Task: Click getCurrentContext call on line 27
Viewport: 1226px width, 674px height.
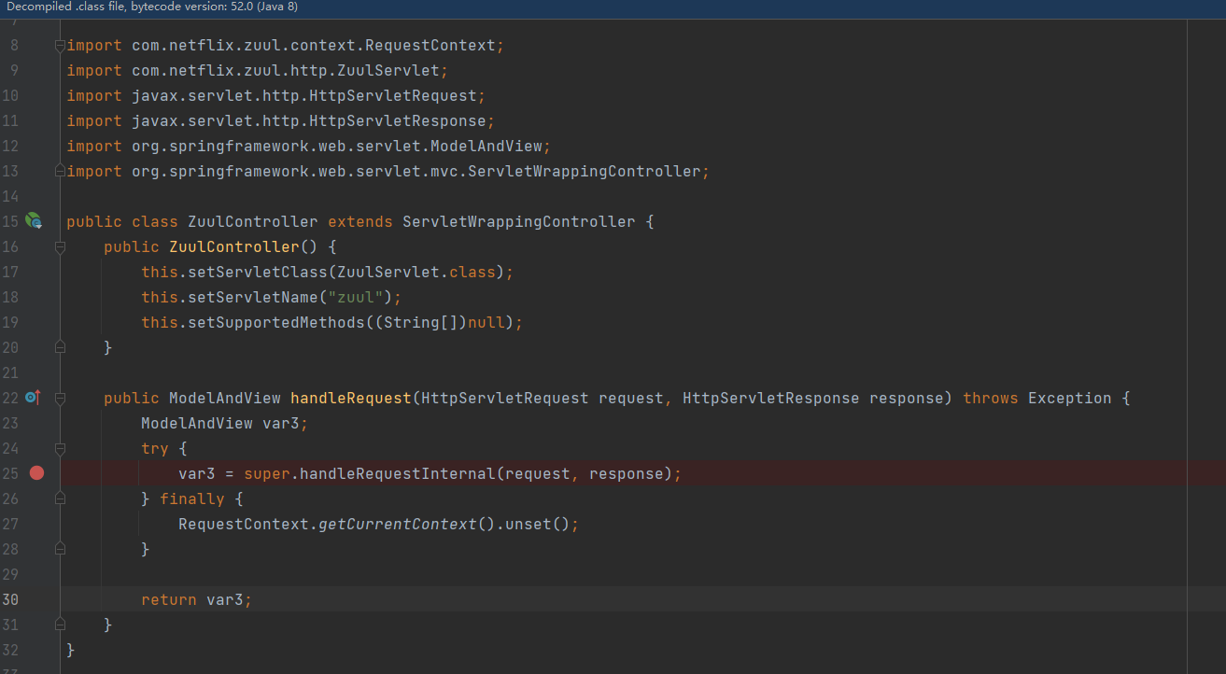Action: (x=398, y=524)
